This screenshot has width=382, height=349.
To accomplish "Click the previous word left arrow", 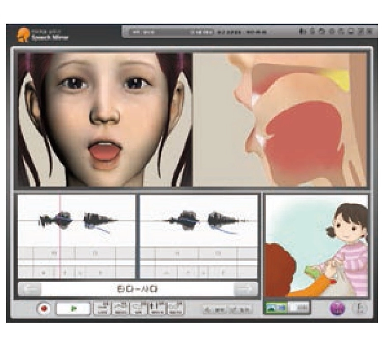I will [30, 289].
